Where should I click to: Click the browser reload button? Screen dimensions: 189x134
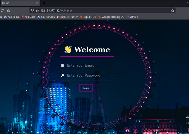coord(2,11)
